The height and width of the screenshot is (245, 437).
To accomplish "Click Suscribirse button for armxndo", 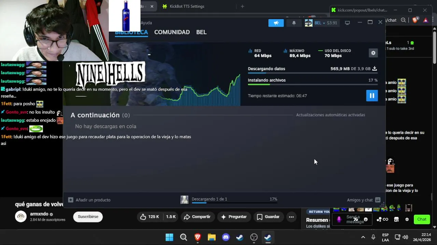I will [88, 217].
